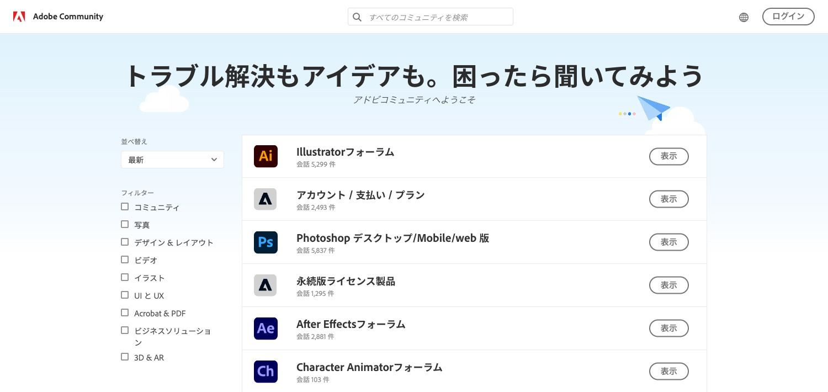Open the After Effects Ae icon
The width and height of the screenshot is (828, 392).
pyautogui.click(x=266, y=329)
